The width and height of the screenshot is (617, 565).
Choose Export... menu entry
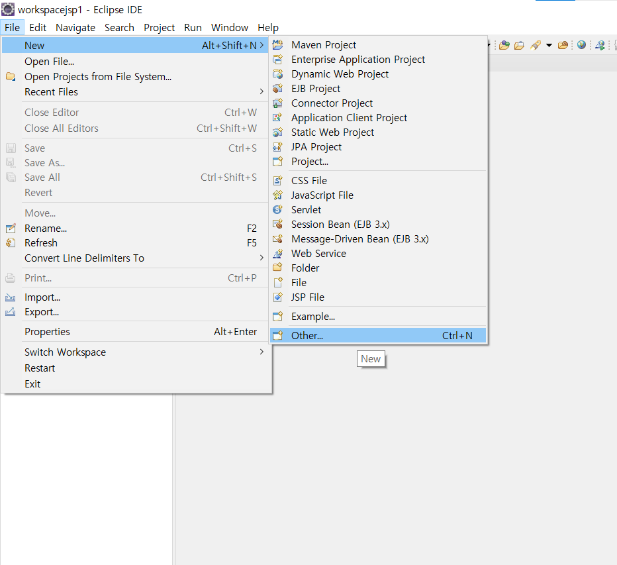(136, 312)
